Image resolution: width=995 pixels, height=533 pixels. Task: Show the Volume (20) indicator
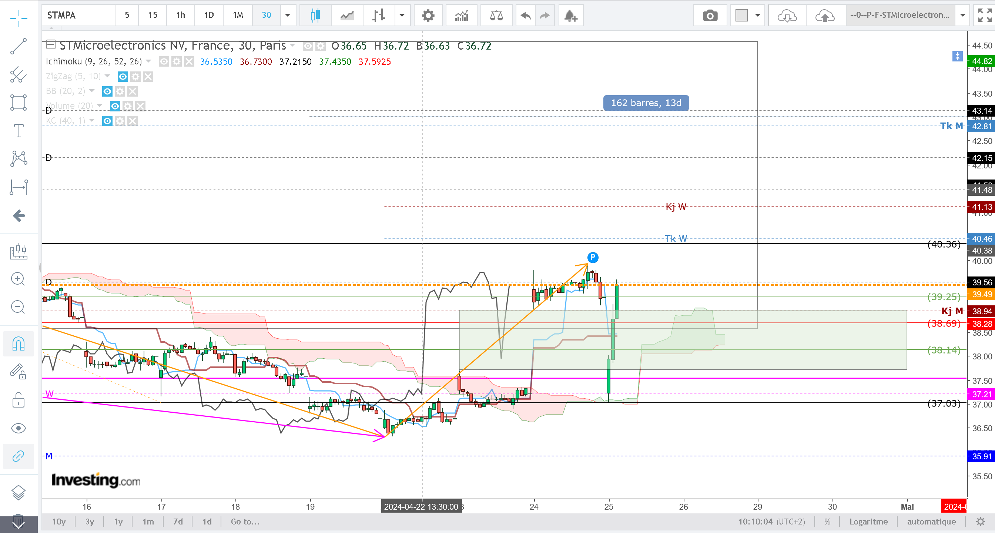pos(115,106)
